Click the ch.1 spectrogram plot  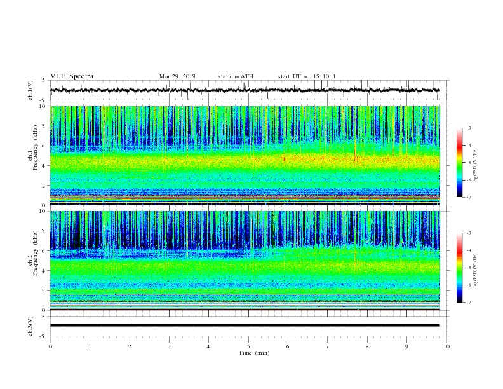click(x=245, y=155)
